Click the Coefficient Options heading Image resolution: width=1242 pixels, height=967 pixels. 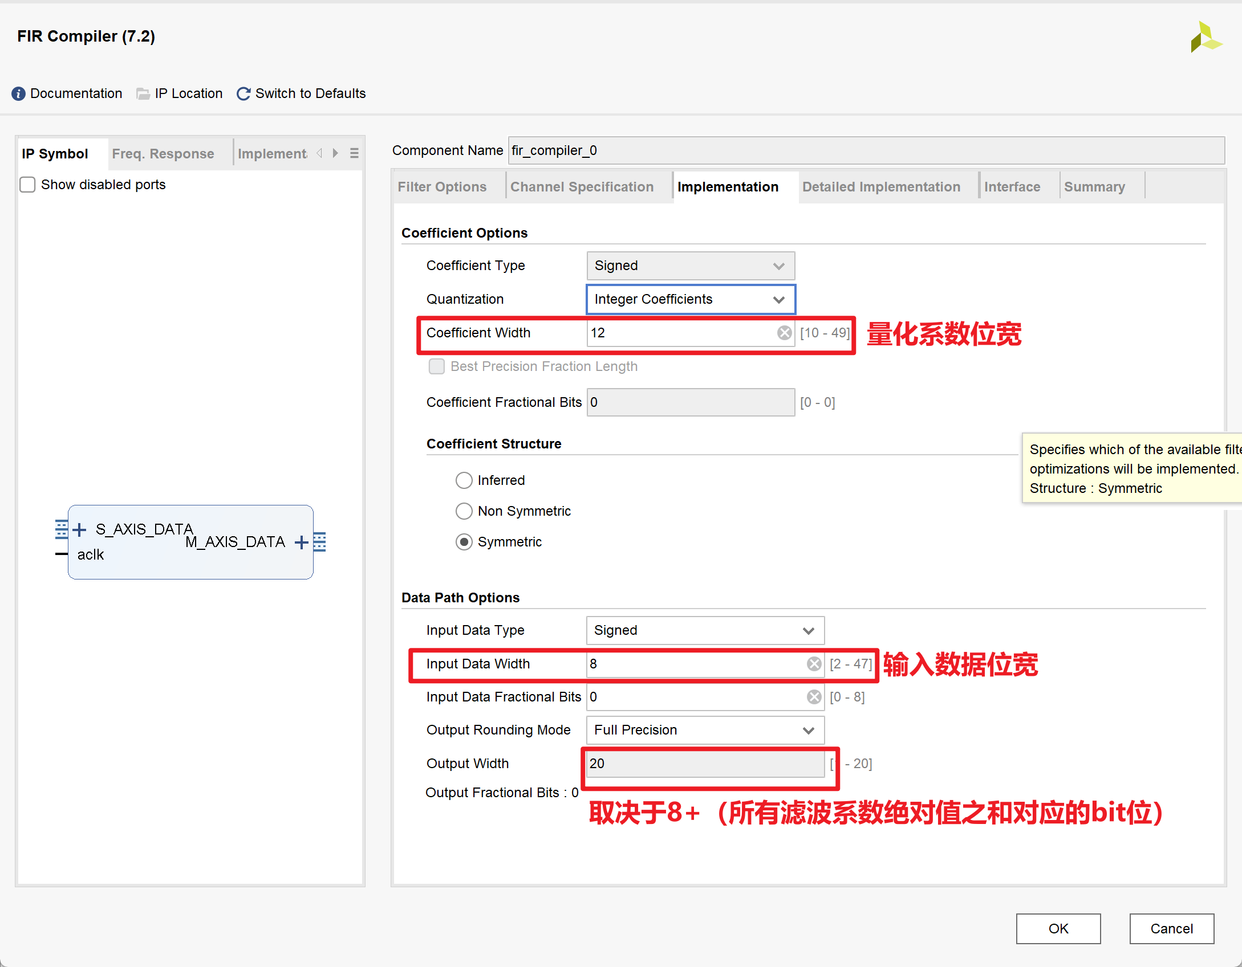[465, 233]
